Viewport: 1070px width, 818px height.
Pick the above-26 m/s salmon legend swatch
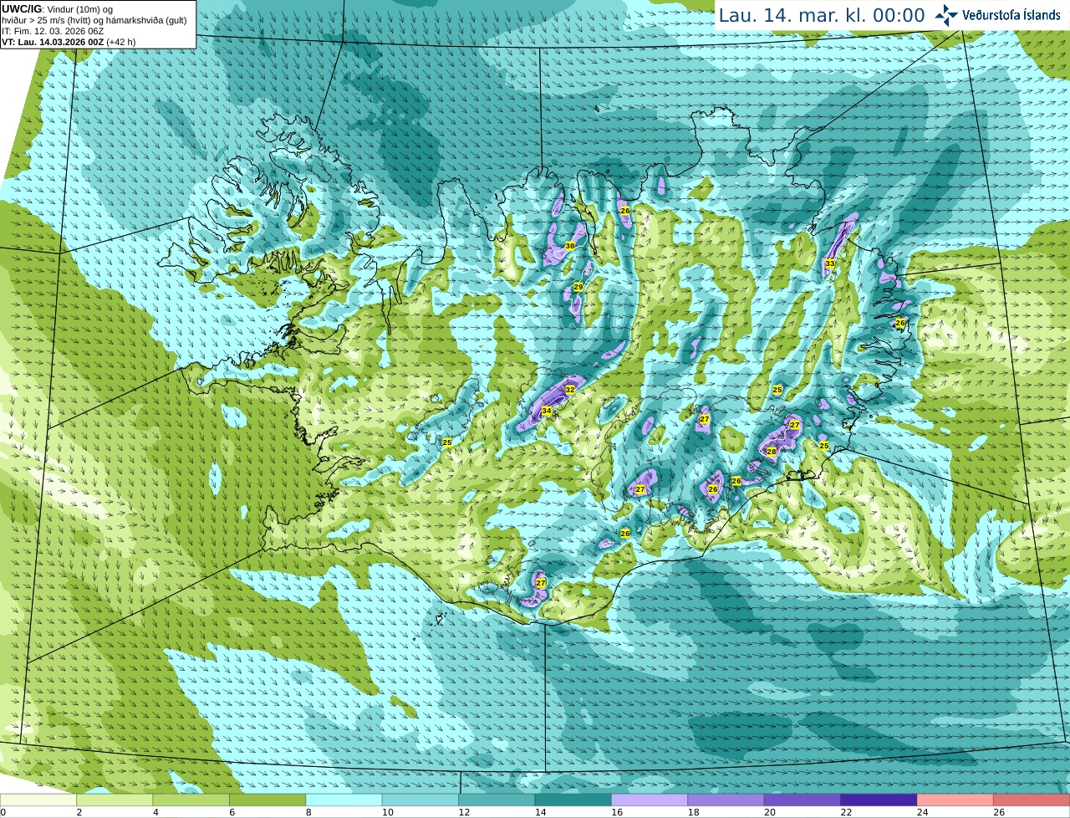tap(1032, 800)
